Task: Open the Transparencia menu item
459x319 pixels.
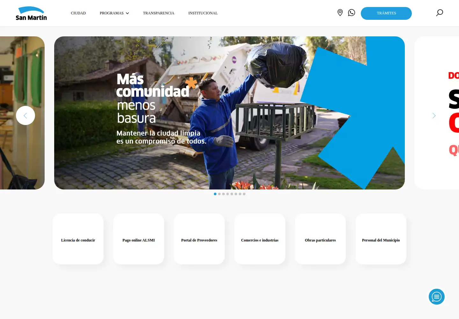Action: click(159, 13)
